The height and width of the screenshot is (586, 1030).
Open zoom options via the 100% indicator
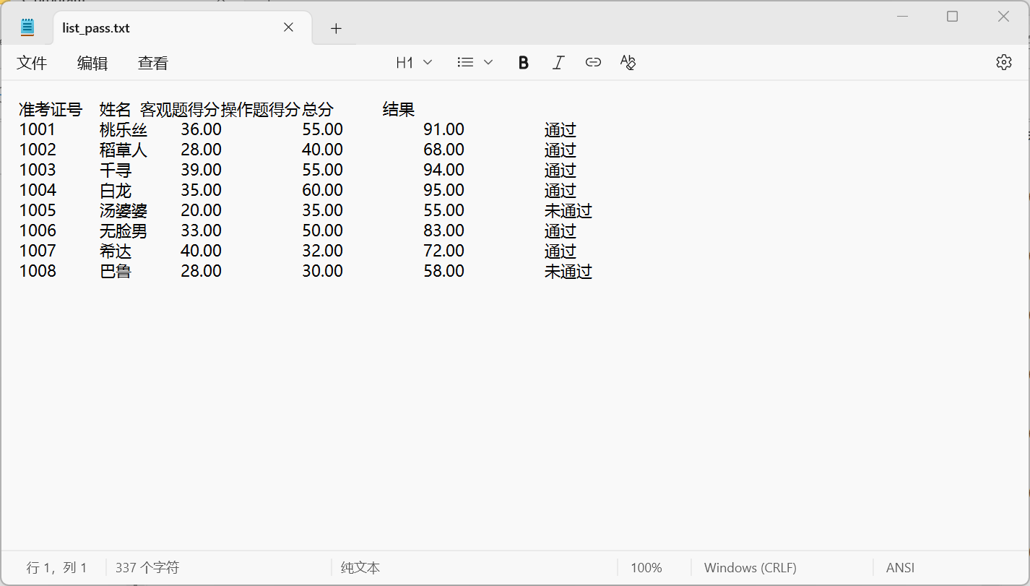(645, 568)
